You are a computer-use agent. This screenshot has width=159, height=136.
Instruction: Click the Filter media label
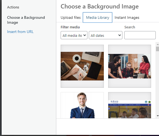point(70,27)
